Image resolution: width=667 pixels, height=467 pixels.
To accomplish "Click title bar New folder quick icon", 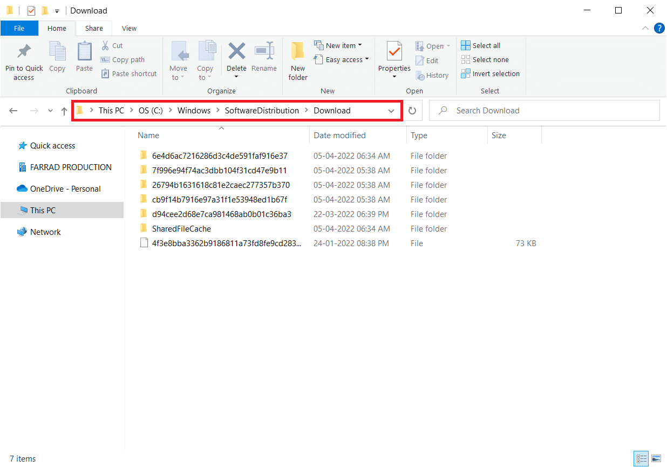I will tap(45, 10).
